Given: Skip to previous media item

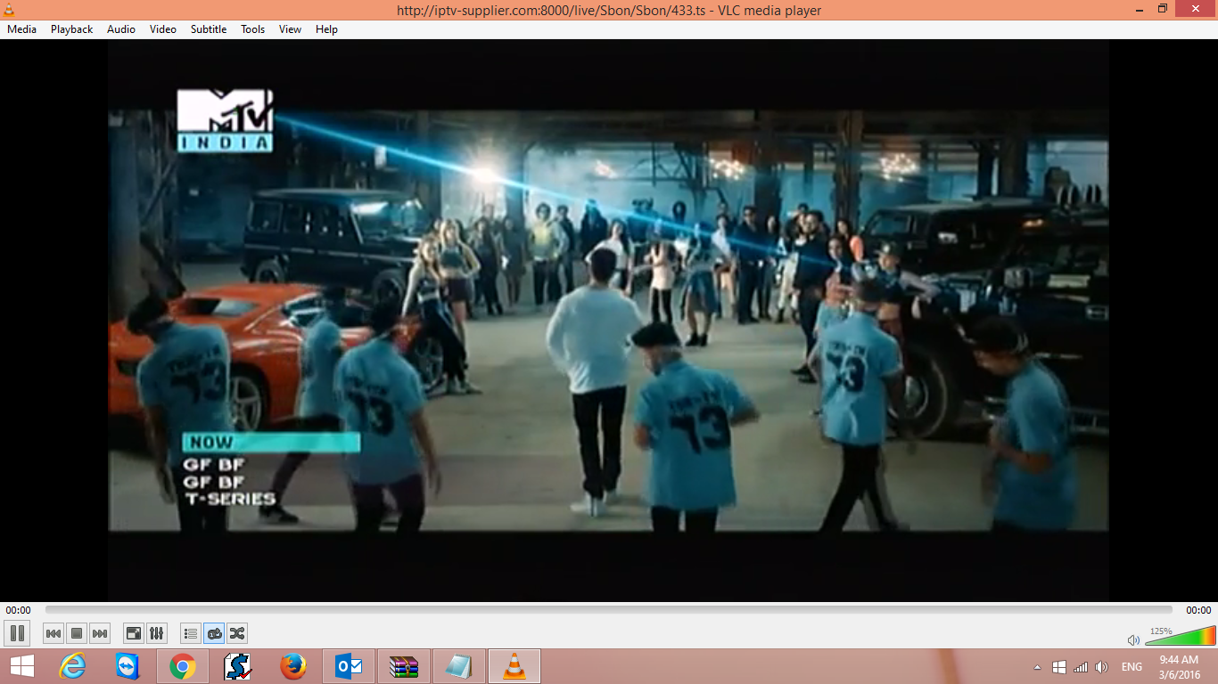Looking at the screenshot, I should (53, 633).
